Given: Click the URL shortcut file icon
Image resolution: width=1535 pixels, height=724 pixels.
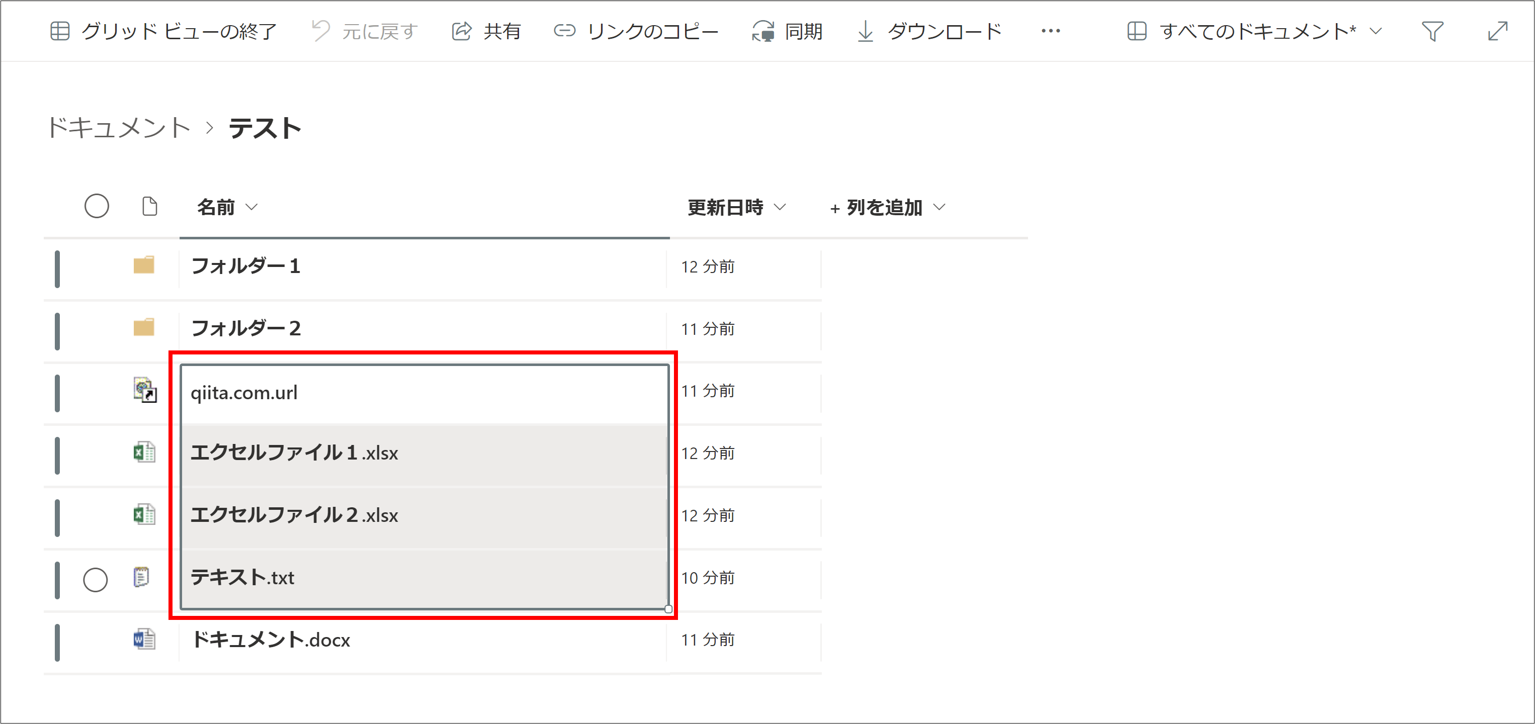Looking at the screenshot, I should [144, 390].
